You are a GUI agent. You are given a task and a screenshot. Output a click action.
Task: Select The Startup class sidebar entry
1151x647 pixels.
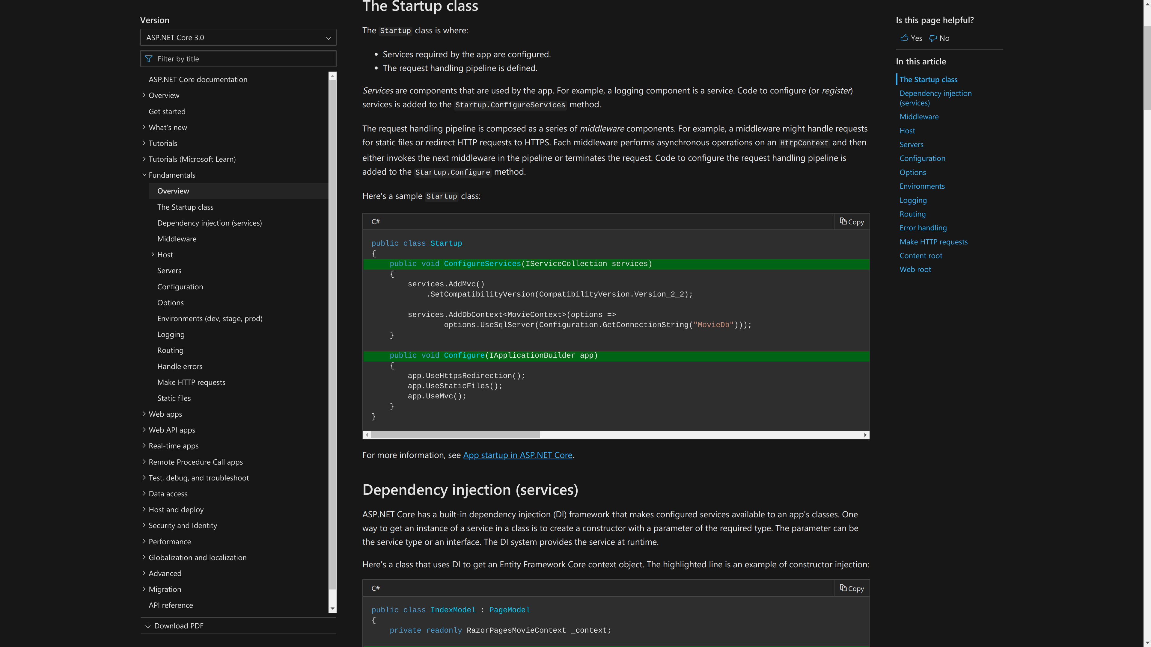point(186,207)
